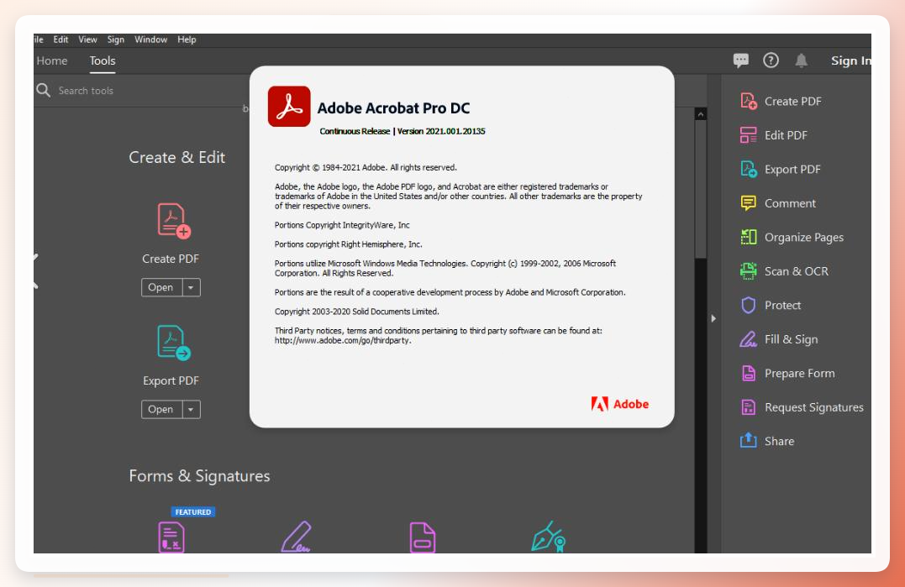Screen dimensions: 905x587
Task: Click the Solid Documents Limited copyright line
Action: coord(356,312)
